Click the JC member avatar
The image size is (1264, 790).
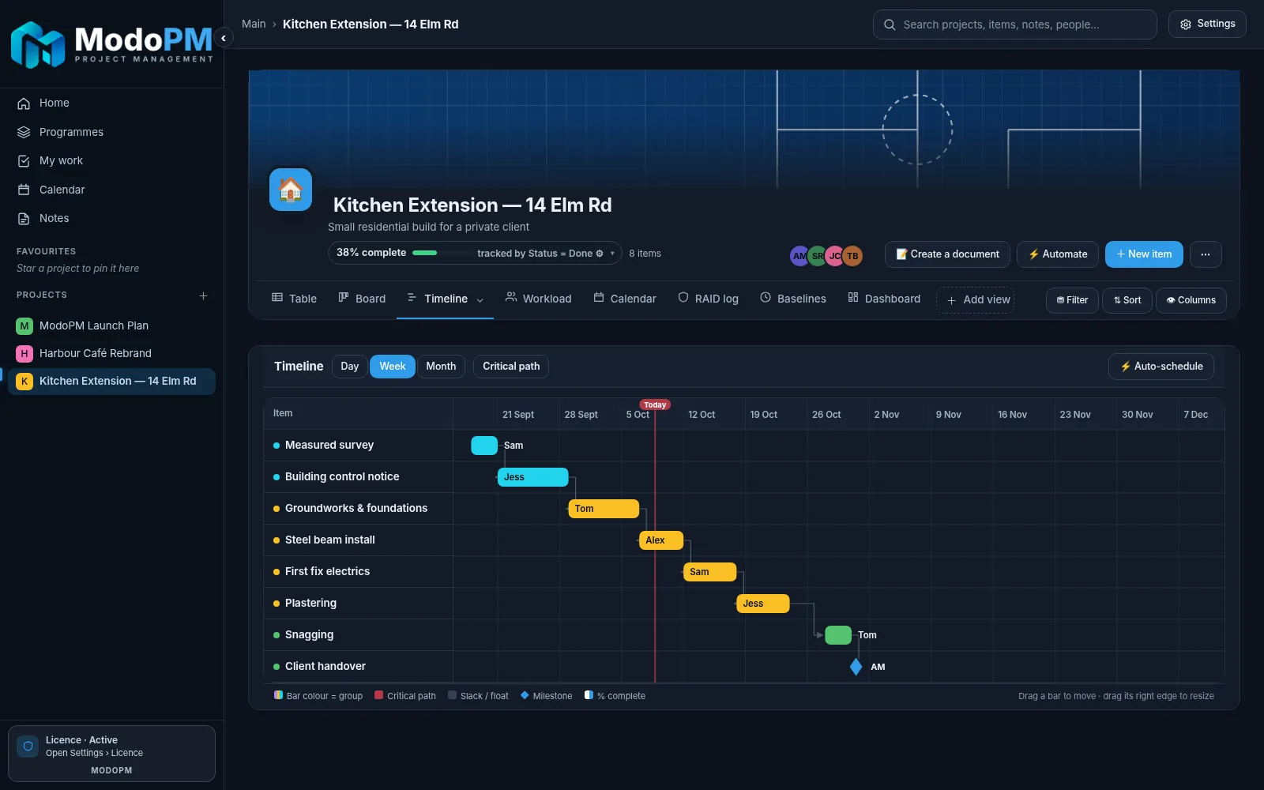(835, 256)
